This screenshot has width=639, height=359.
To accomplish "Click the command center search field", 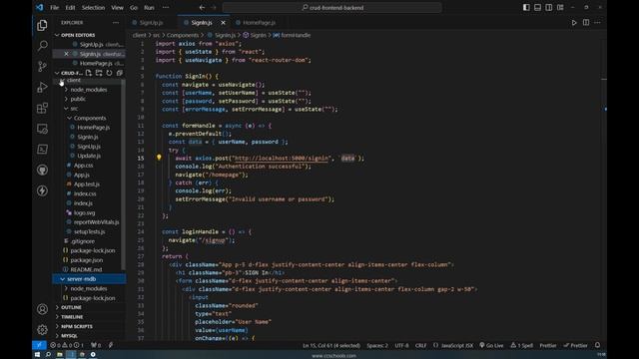I will coord(332,7).
